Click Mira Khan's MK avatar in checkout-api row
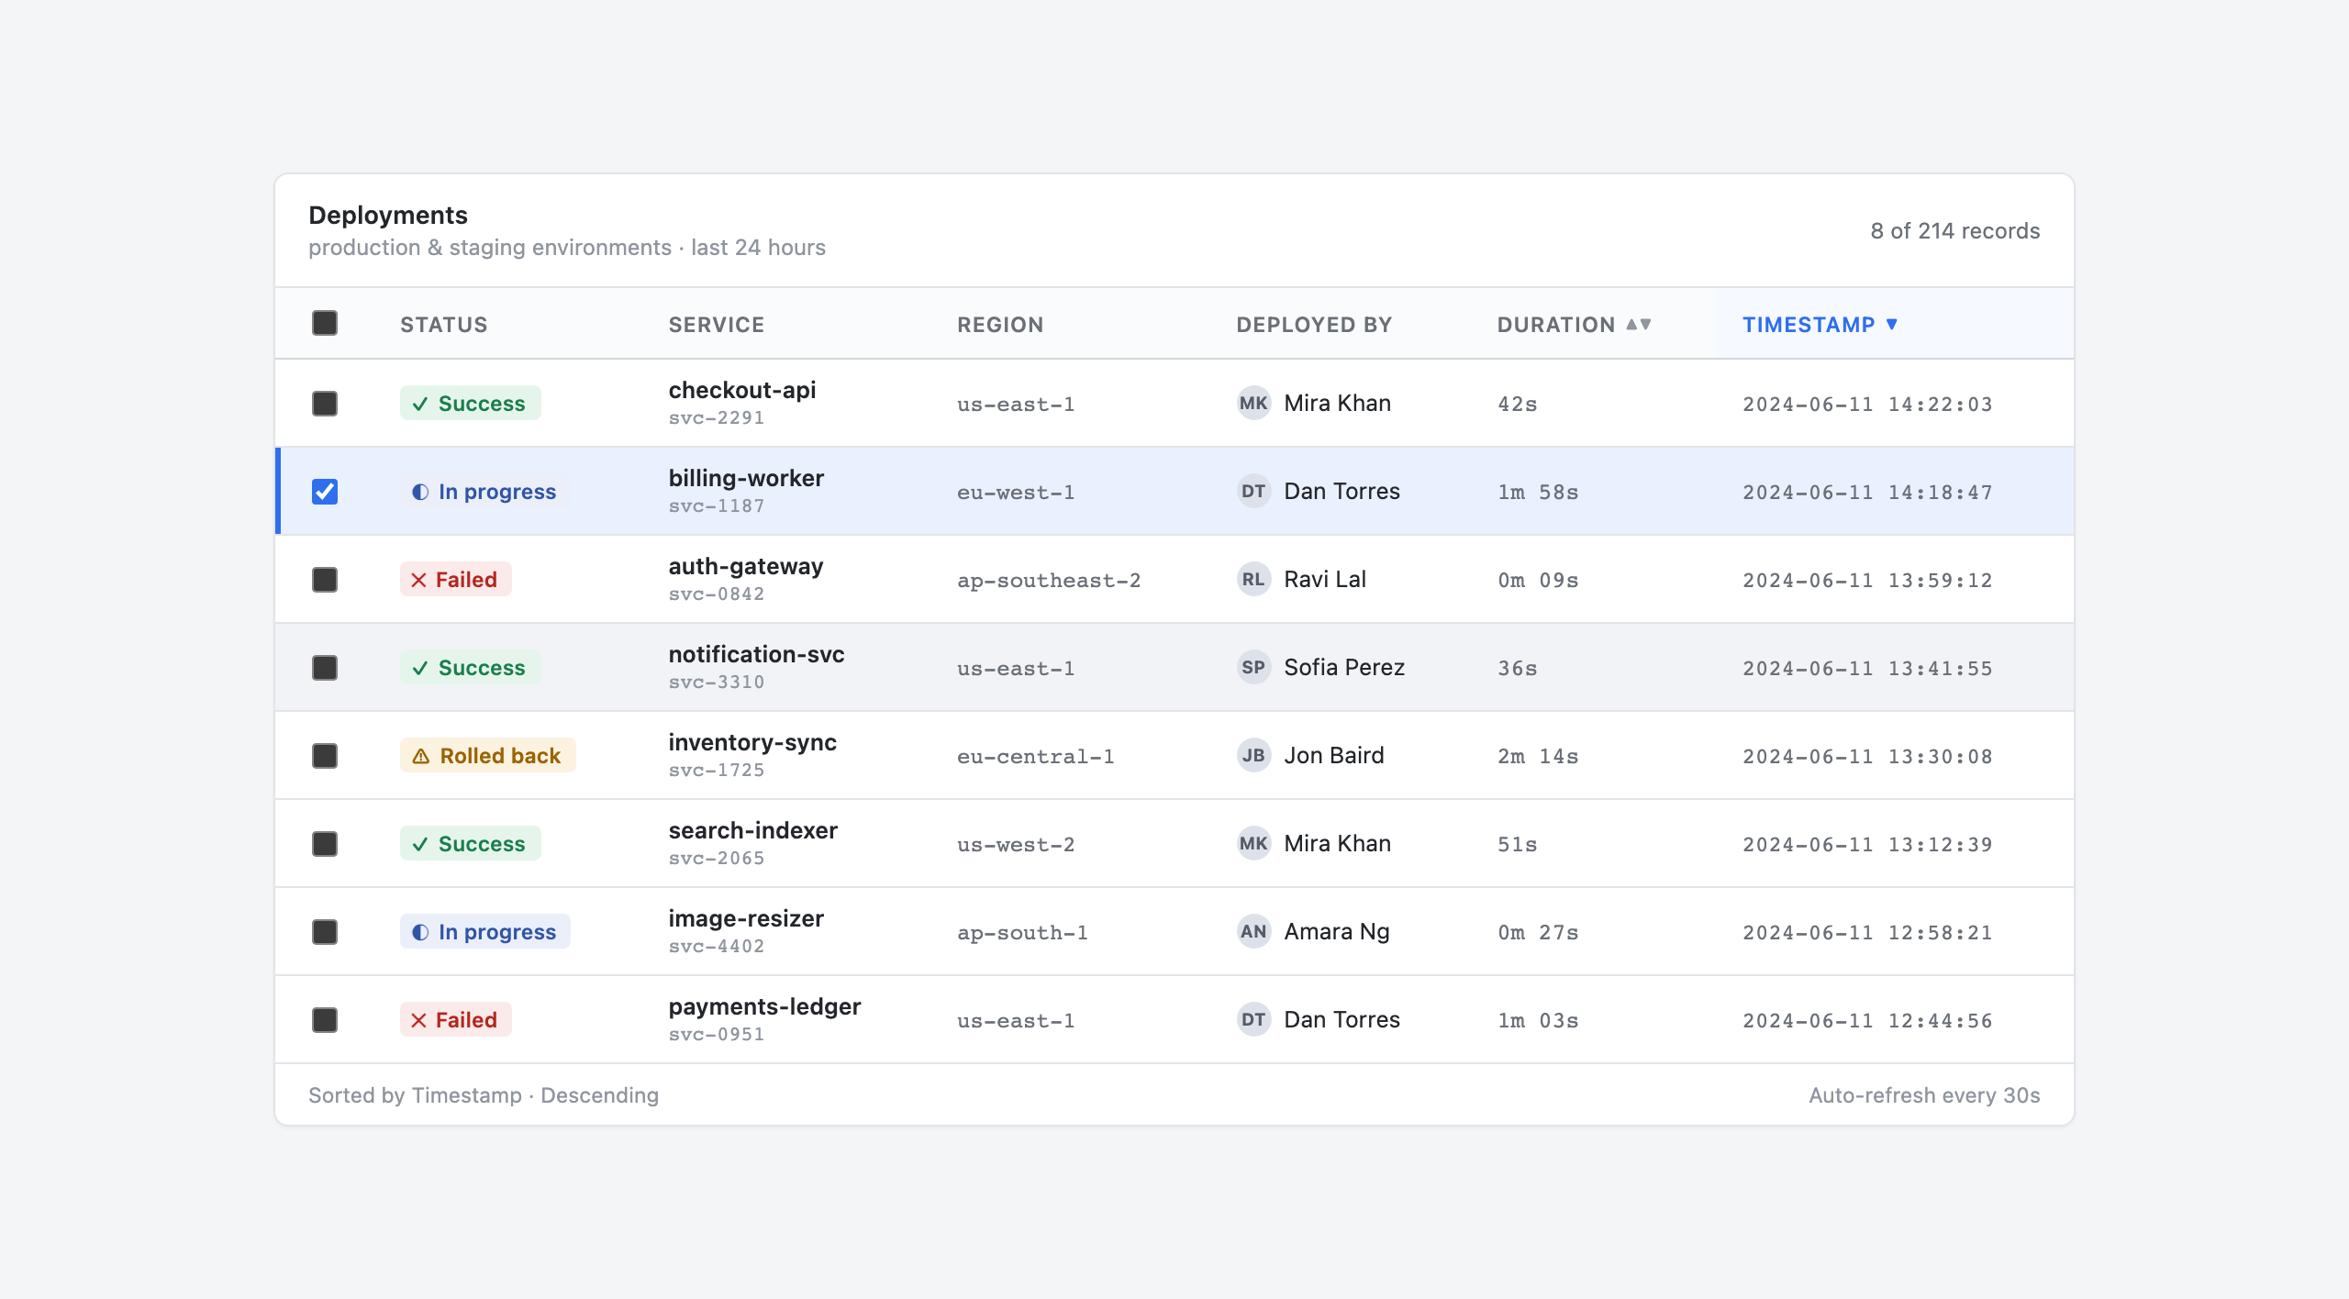The width and height of the screenshot is (2349, 1299). click(1253, 403)
